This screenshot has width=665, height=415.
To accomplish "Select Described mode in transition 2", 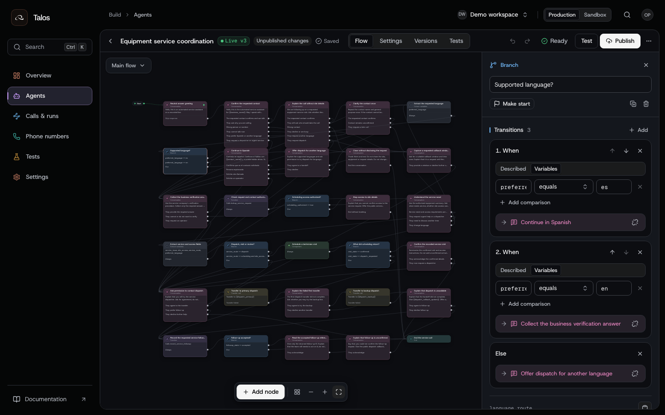I will (513, 270).
